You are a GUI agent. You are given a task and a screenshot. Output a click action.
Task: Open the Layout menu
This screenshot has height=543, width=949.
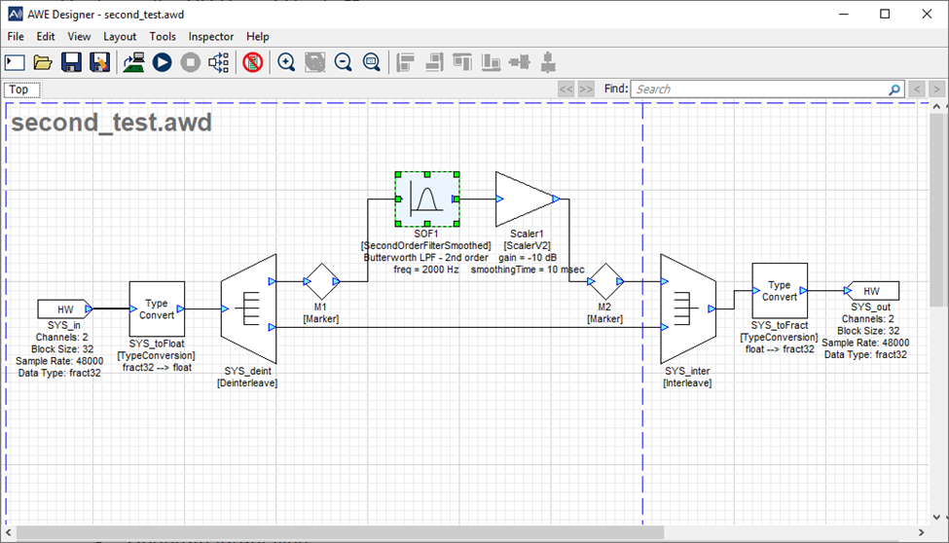(120, 36)
